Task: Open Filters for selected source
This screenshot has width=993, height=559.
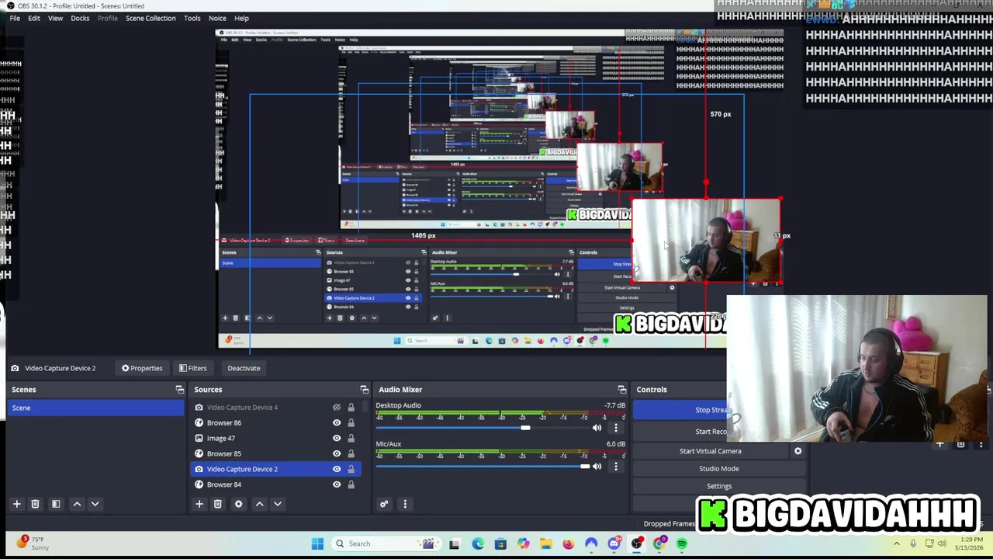Action: 192,368
